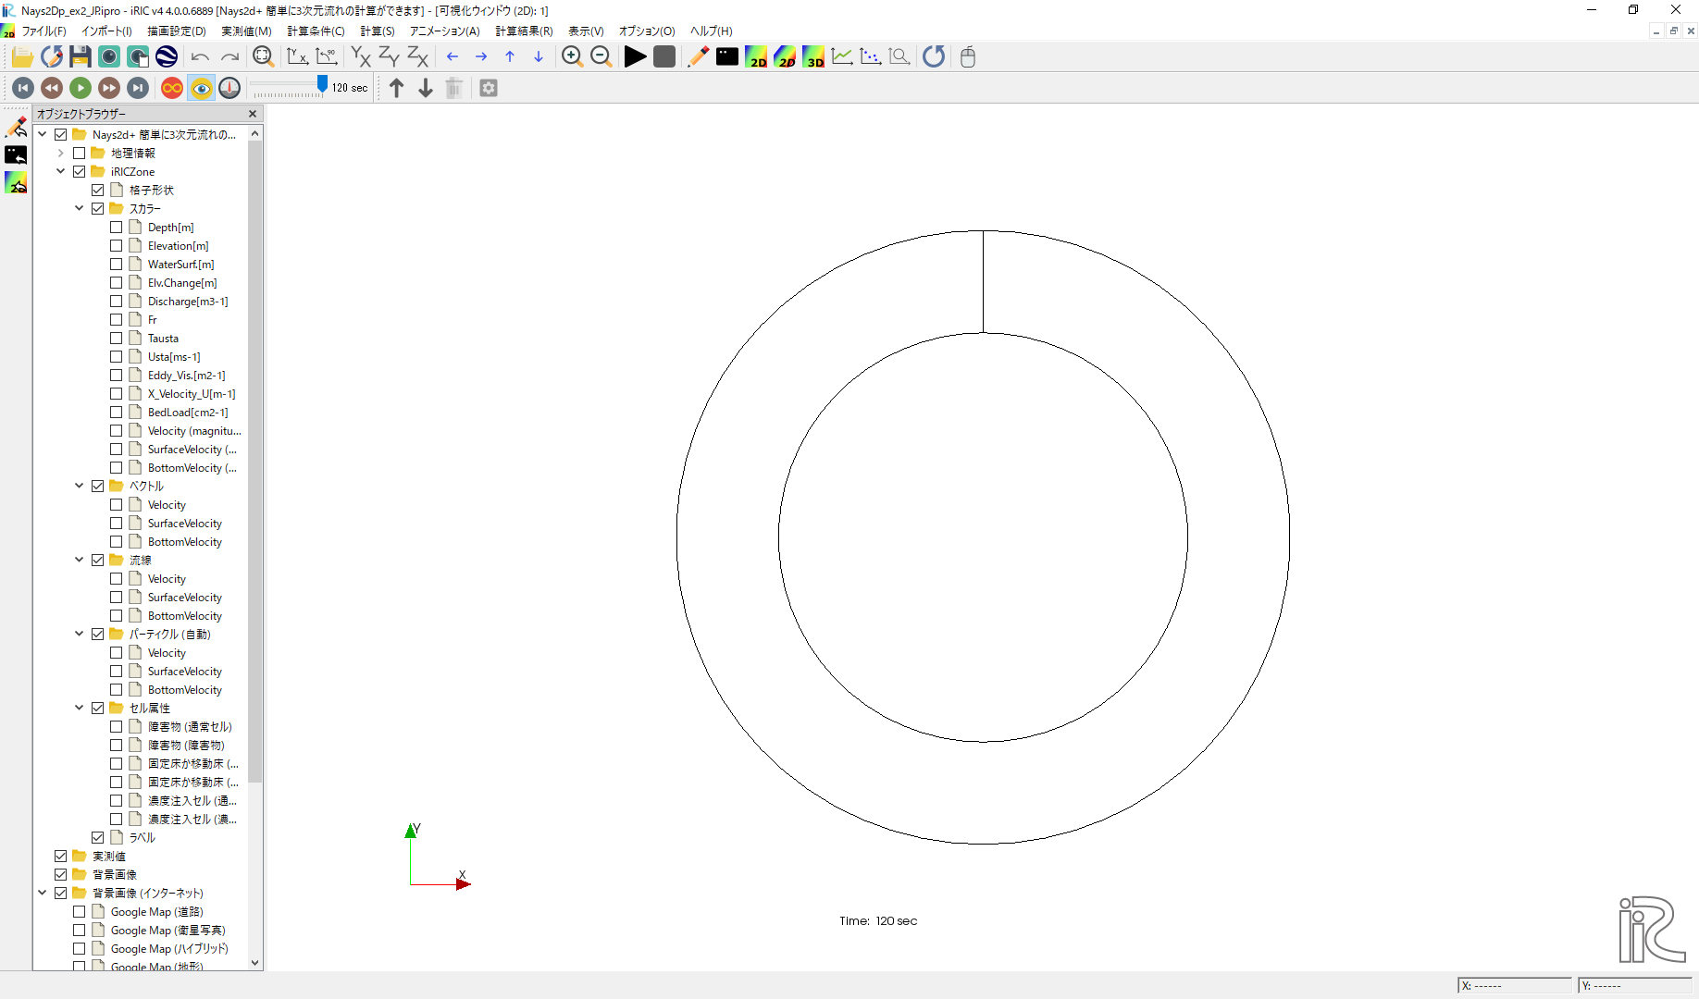
Task: Toggle animation loop infinity icon
Action: point(172,88)
